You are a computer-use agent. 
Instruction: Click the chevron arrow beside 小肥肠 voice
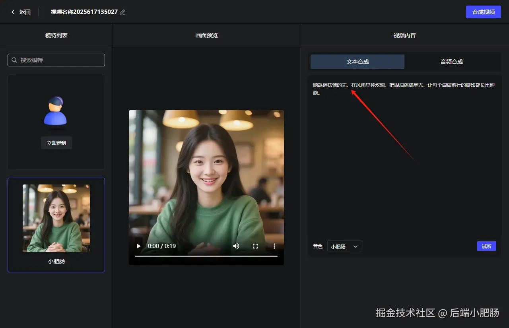click(x=356, y=246)
